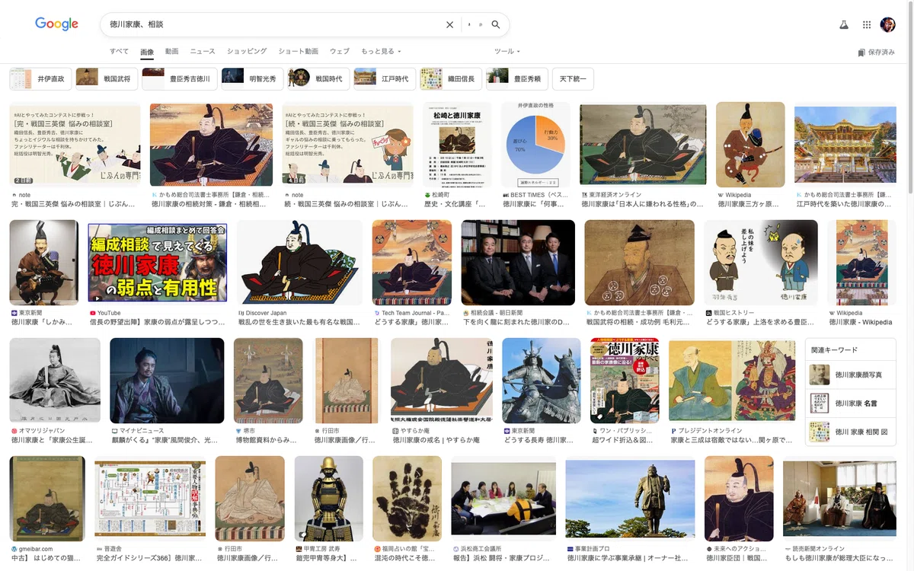Viewport: 914px width, 571px height.
Task: Select the 戦国時代 filter chip
Action: [x=318, y=79]
